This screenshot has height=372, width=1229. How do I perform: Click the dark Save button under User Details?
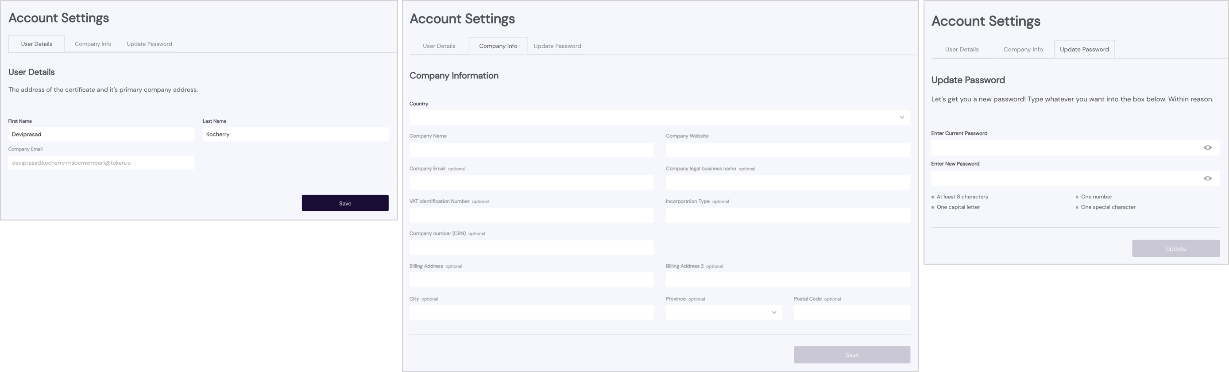pos(344,203)
